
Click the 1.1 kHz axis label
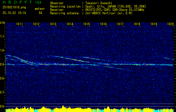click(x=3, y=36)
